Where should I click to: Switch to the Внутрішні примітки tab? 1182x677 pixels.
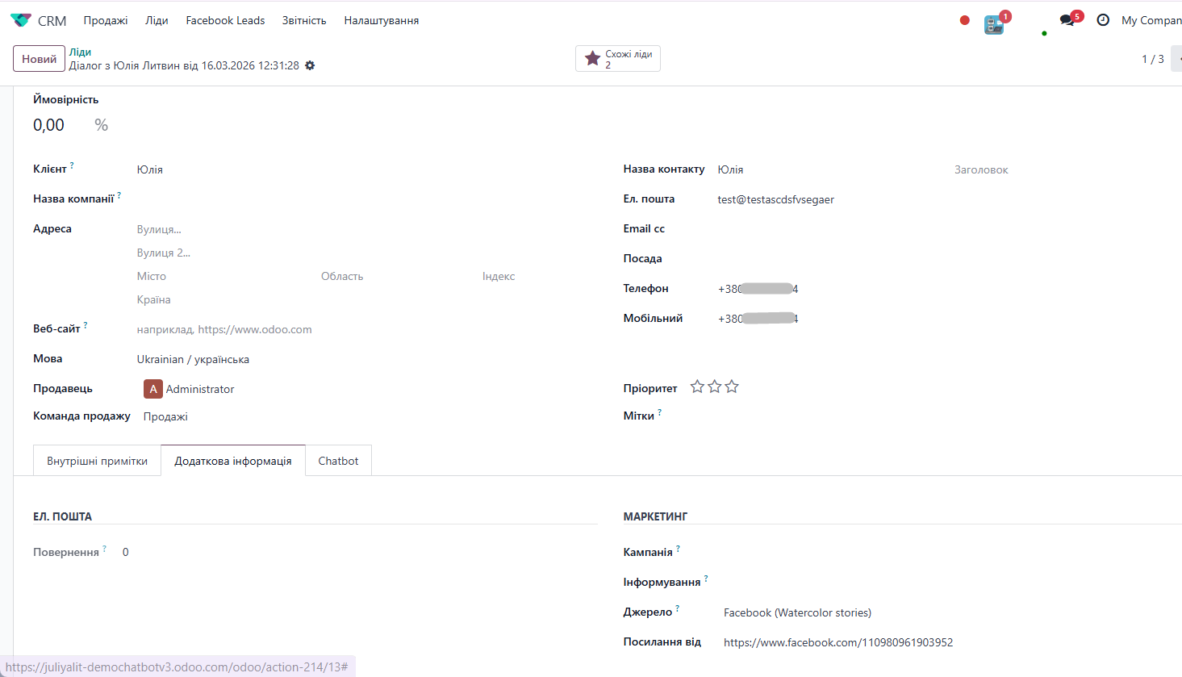click(97, 461)
